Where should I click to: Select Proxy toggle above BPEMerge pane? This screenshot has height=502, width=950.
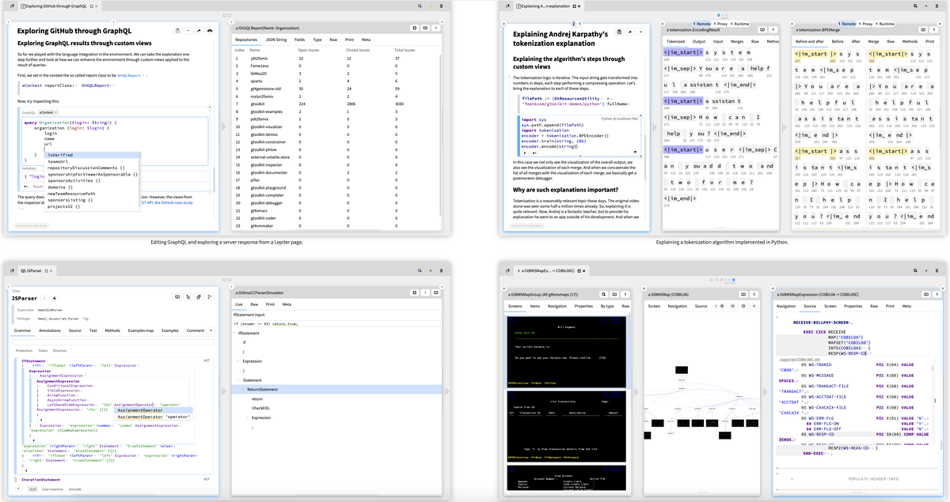pos(865,24)
